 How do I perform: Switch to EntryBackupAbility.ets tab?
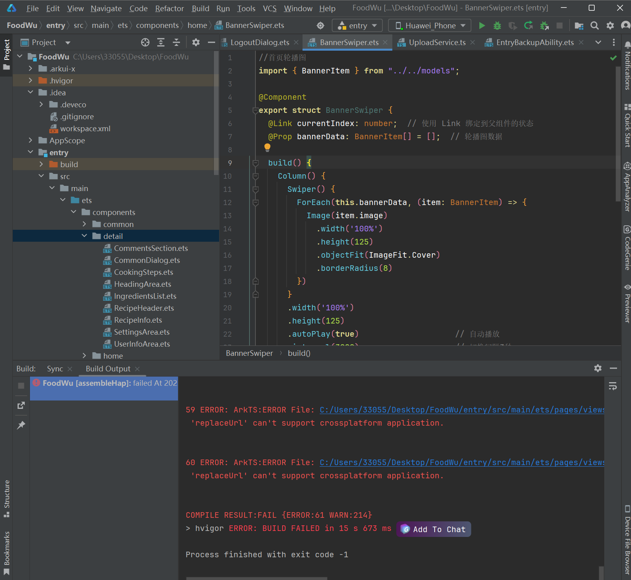(x=535, y=42)
